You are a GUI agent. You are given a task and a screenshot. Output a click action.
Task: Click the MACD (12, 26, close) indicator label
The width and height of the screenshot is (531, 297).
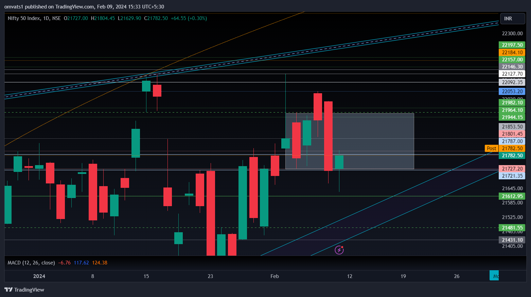pyautogui.click(x=31, y=263)
